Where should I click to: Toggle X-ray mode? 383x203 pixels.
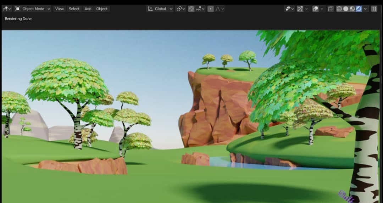point(331,9)
